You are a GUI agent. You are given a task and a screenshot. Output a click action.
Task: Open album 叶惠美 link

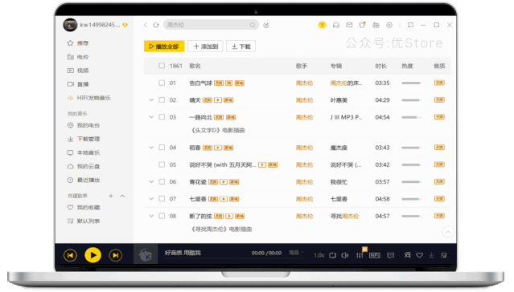pyautogui.click(x=339, y=100)
